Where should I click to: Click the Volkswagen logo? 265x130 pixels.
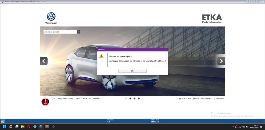51,18
